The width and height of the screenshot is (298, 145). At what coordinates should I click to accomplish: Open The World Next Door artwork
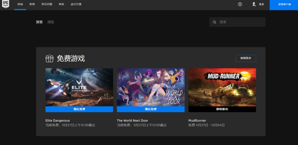click(x=151, y=87)
